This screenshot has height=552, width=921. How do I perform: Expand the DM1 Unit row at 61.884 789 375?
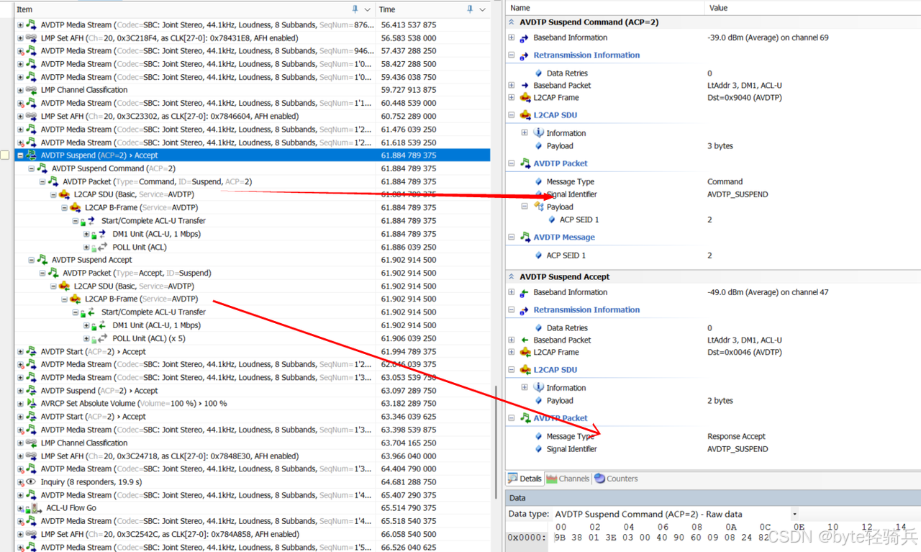coord(86,234)
